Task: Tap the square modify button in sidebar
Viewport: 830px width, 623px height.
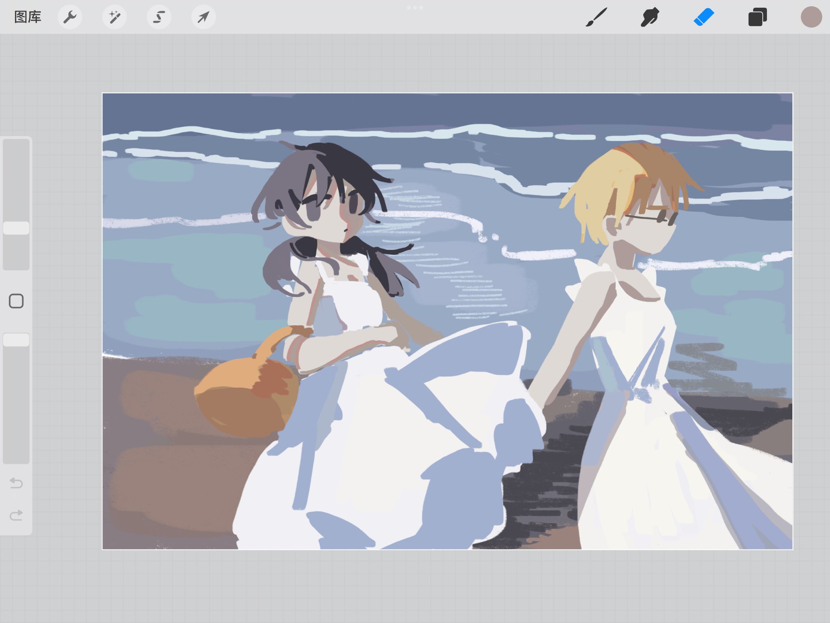Action: coord(16,301)
